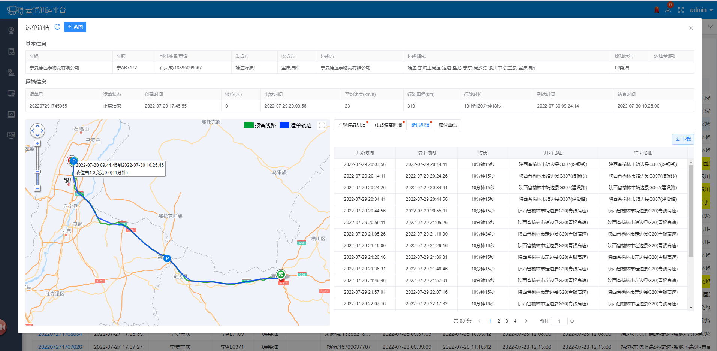Click the page number jump input field
This screenshot has width=717, height=351.
tap(559, 321)
